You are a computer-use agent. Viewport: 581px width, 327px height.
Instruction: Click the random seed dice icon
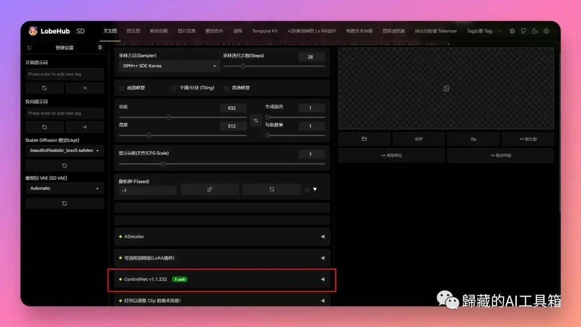click(210, 190)
